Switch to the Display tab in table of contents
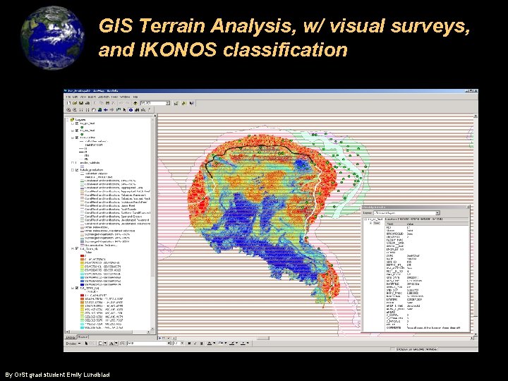The height and width of the screenshot is (381, 508). coord(71,337)
